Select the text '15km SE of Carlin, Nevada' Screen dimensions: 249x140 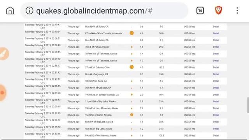(x=98, y=115)
